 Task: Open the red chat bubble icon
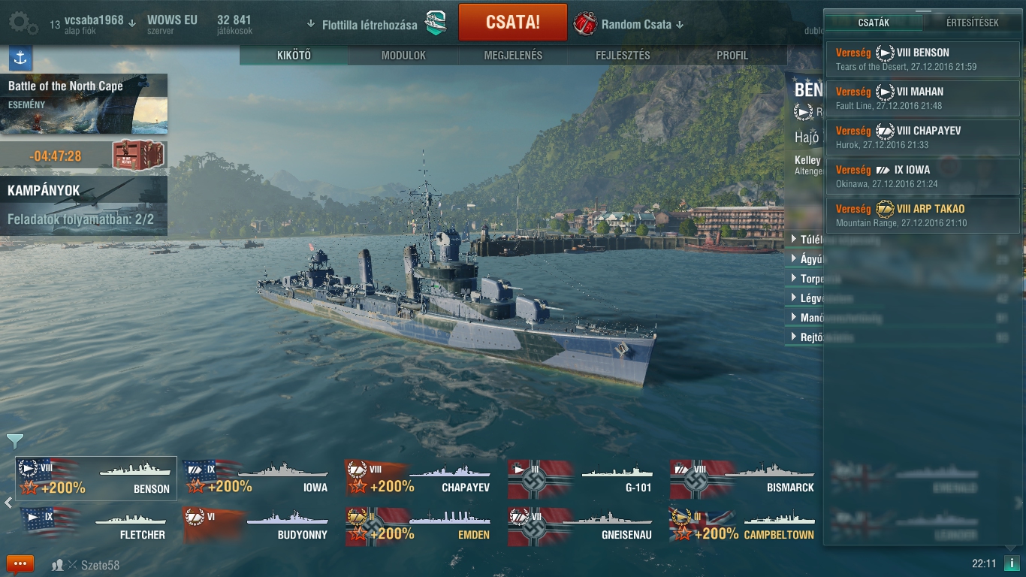point(20,564)
